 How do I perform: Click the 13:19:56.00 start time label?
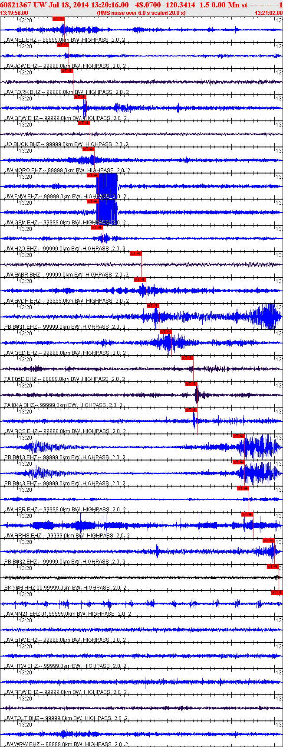coord(14,13)
